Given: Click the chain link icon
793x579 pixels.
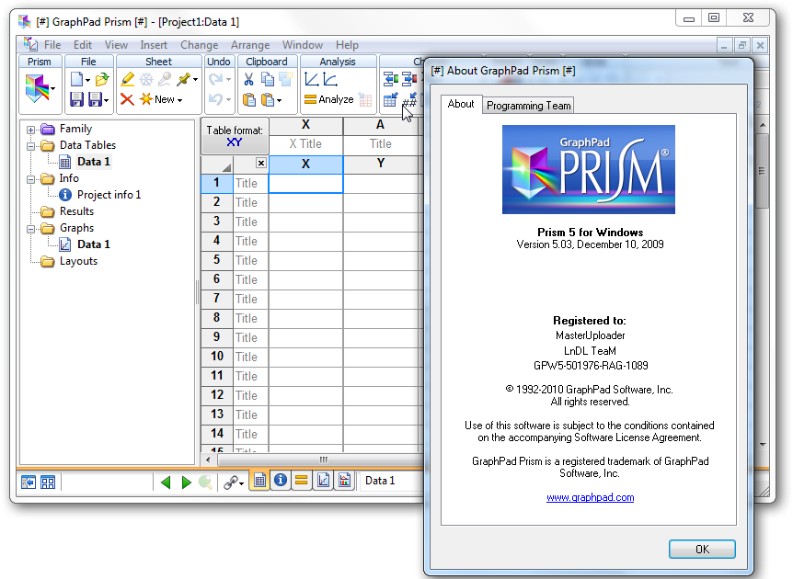Looking at the screenshot, I should click(230, 482).
